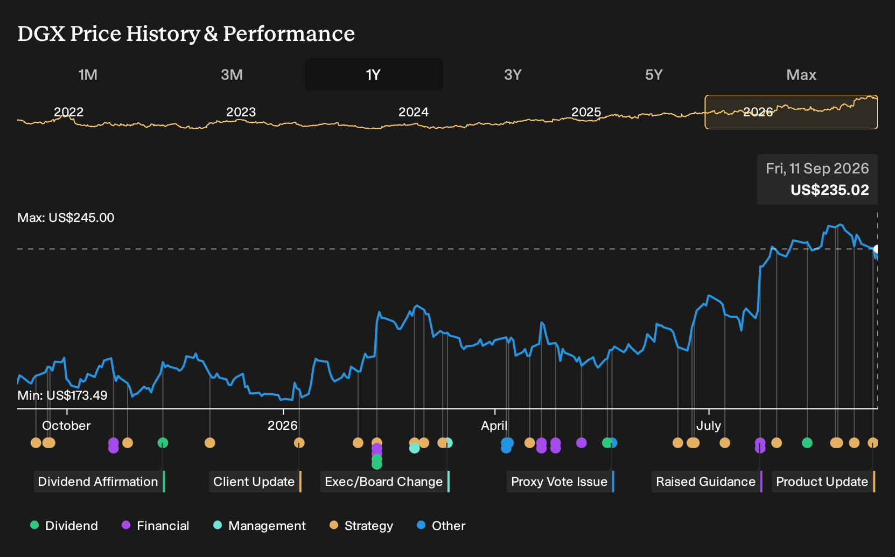Toggle the Dividend legend filter
The width and height of the screenshot is (895, 557).
[x=64, y=526]
